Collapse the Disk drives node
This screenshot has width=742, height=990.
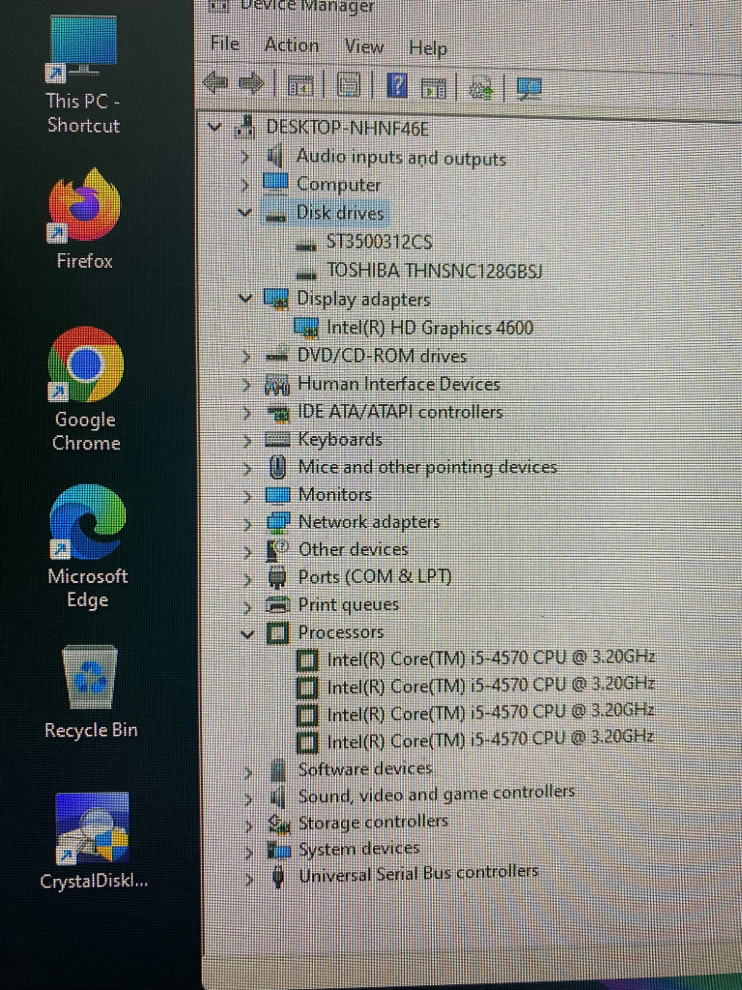[x=245, y=213]
